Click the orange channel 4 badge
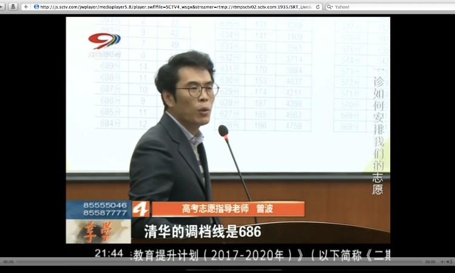 click(x=140, y=209)
